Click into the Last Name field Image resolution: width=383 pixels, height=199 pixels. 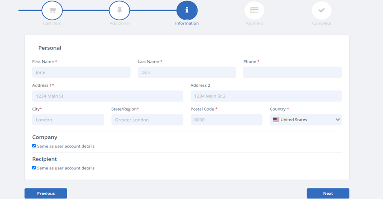[x=186, y=73]
